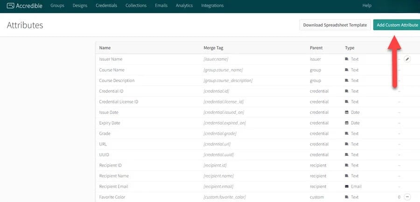This screenshot has height=202, width=420.
Task: Click the calendar icon in Issue Date row
Action: click(x=347, y=112)
